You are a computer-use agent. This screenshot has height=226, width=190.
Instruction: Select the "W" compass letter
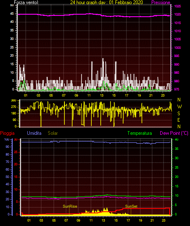coord(179,107)
